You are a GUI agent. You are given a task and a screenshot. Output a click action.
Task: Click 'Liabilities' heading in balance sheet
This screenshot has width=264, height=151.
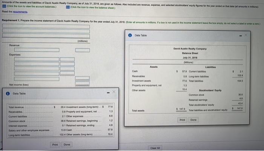210,67
